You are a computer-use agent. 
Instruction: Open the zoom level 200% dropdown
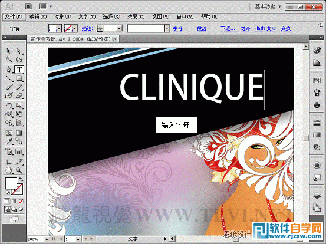(x=47, y=239)
